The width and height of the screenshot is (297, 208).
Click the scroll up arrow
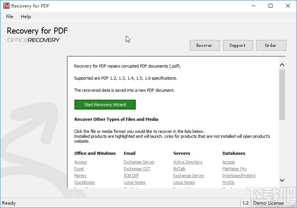282,65
